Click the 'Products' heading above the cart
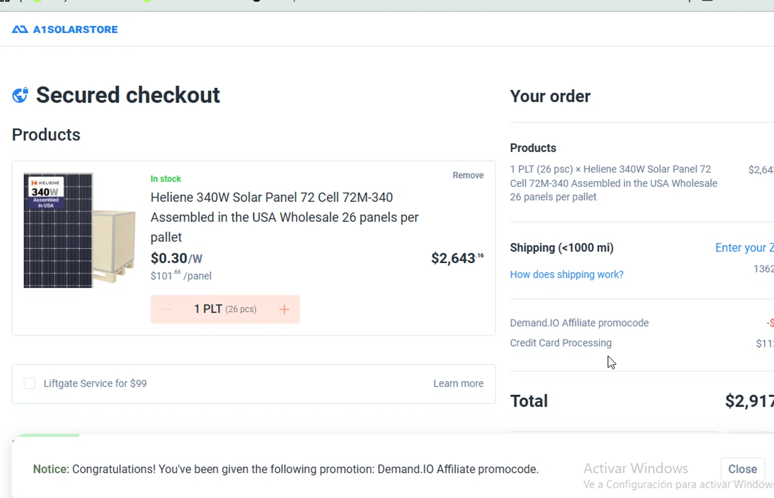Viewport: 774px width, 498px height. (46, 135)
